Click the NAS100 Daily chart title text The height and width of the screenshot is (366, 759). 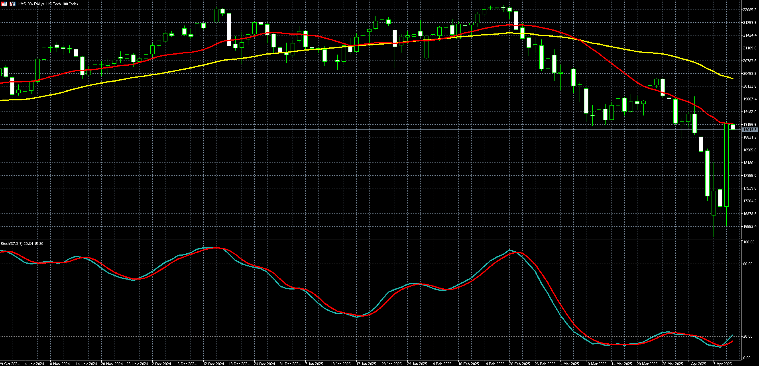(x=48, y=4)
